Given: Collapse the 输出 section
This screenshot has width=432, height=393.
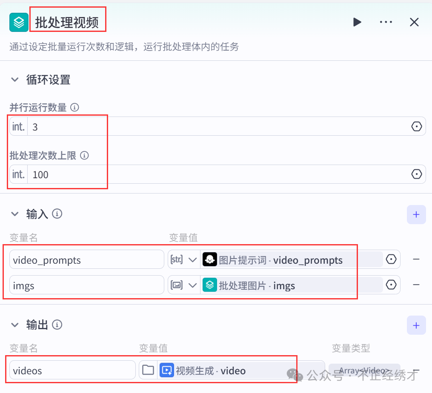Looking at the screenshot, I should (15, 325).
